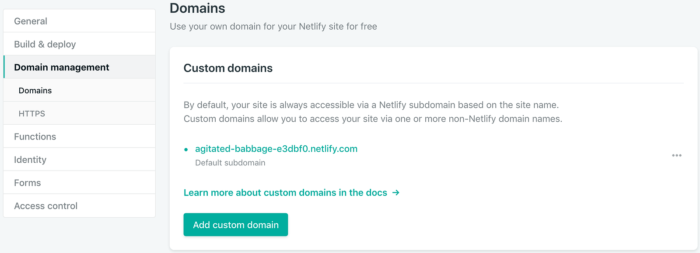
Task: Click the Default subdomain label
Action: [230, 163]
